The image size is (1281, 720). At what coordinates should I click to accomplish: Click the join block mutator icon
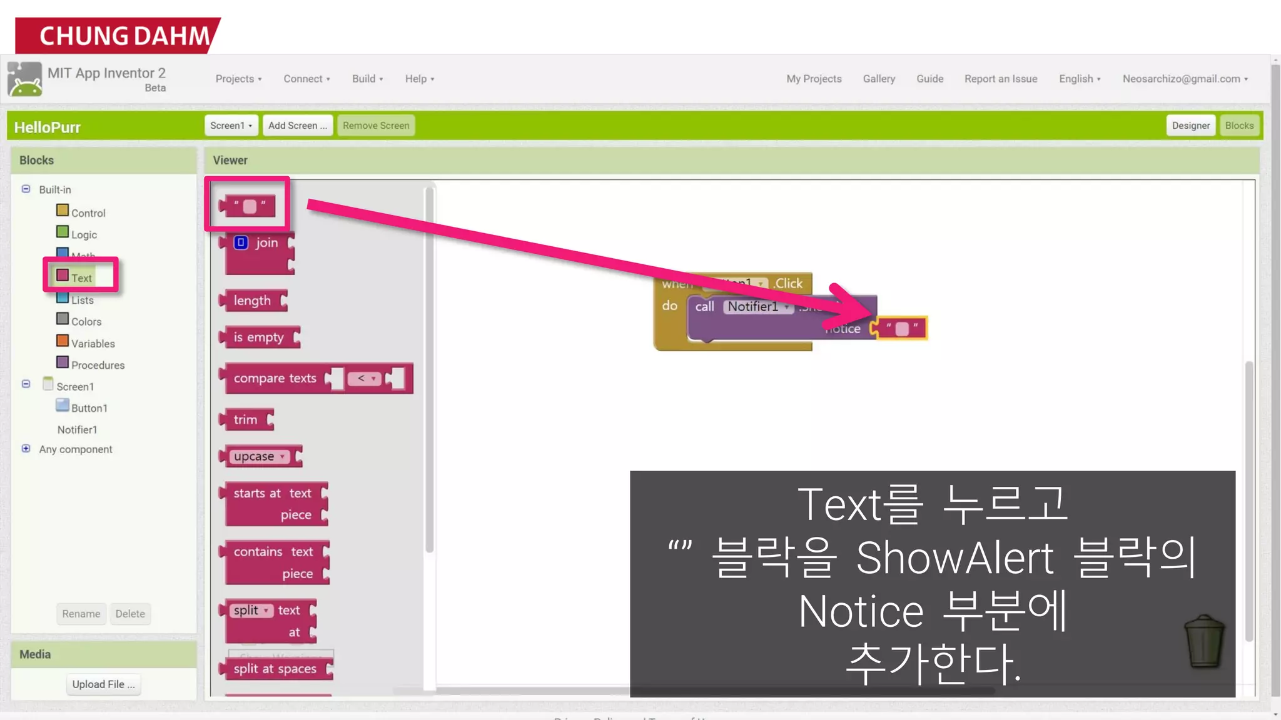coord(241,242)
